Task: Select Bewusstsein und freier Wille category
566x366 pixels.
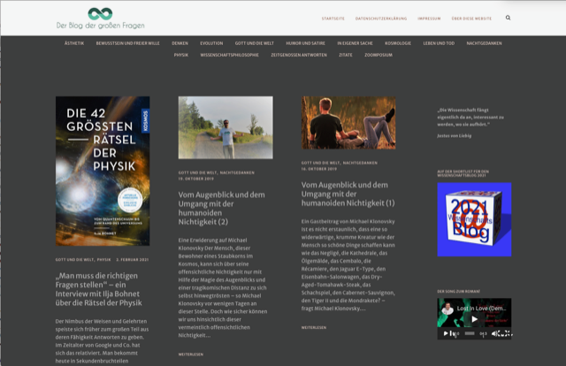Action: pyautogui.click(x=127, y=43)
